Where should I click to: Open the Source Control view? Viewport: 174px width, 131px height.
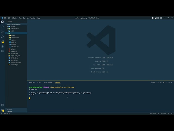[2, 32]
